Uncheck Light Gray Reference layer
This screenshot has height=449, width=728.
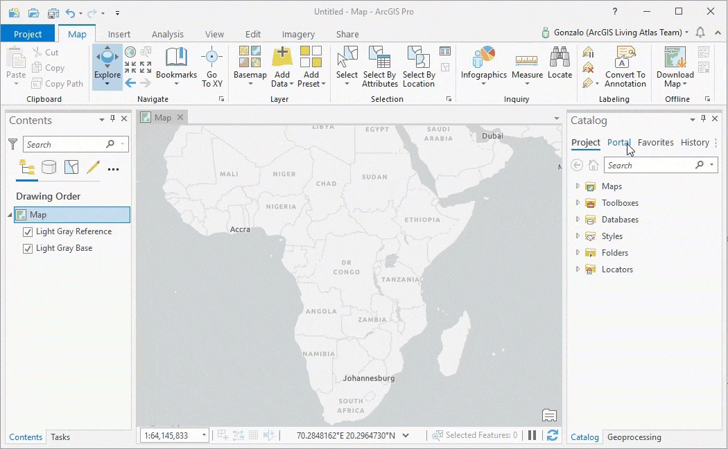28,232
